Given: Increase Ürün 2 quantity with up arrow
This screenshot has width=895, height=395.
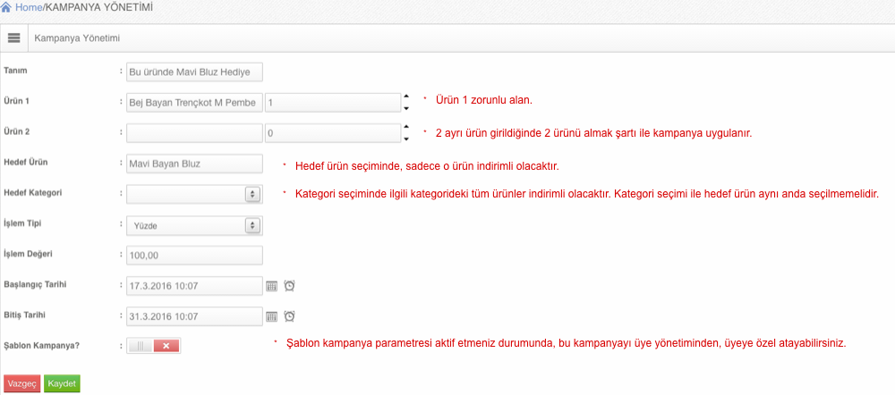Looking at the screenshot, I should (405, 127).
